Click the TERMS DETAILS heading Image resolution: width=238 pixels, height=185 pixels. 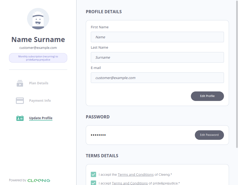point(102,156)
